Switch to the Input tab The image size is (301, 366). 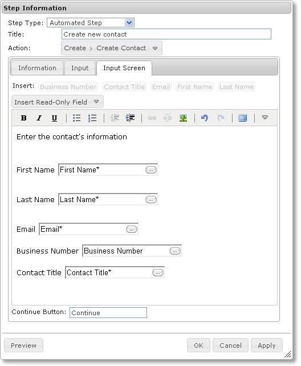80,68
